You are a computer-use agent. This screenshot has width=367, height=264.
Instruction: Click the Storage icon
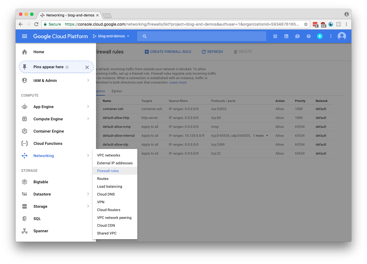[25, 206]
